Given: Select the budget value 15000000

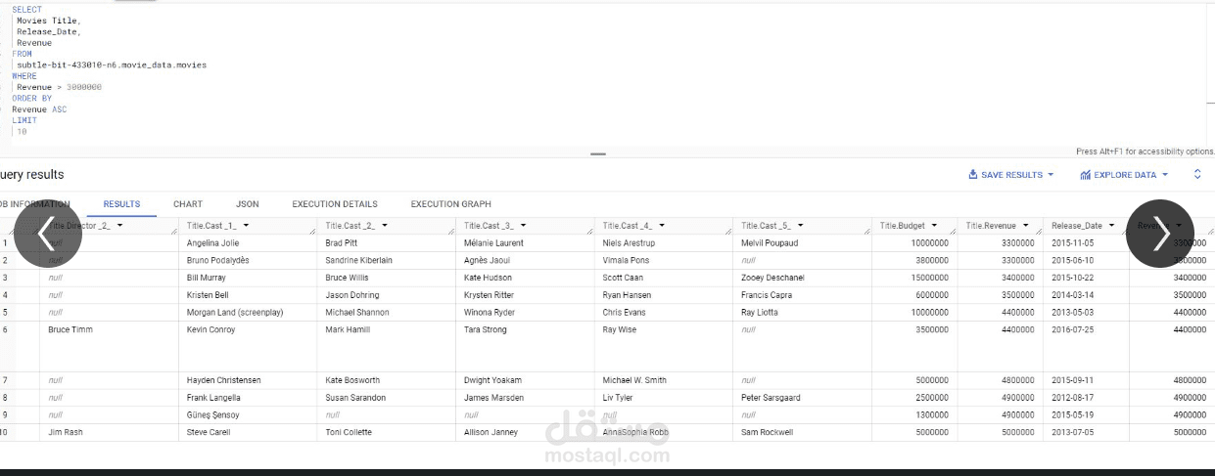Looking at the screenshot, I should [929, 279].
